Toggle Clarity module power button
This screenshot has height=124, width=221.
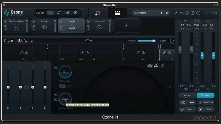[33, 21]
